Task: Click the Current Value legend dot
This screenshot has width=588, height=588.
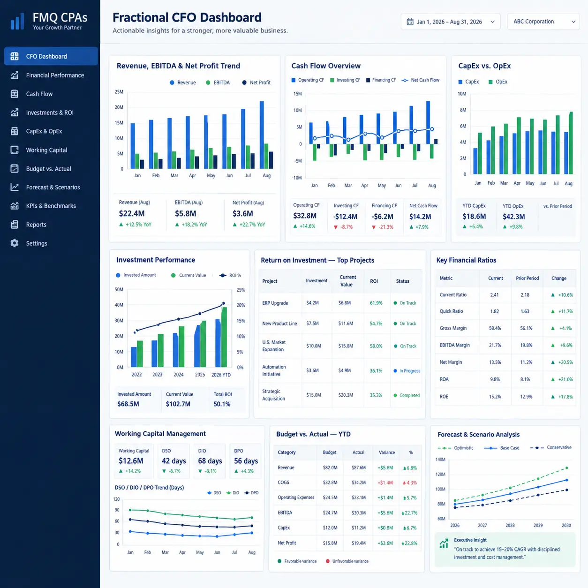Action: point(173,275)
